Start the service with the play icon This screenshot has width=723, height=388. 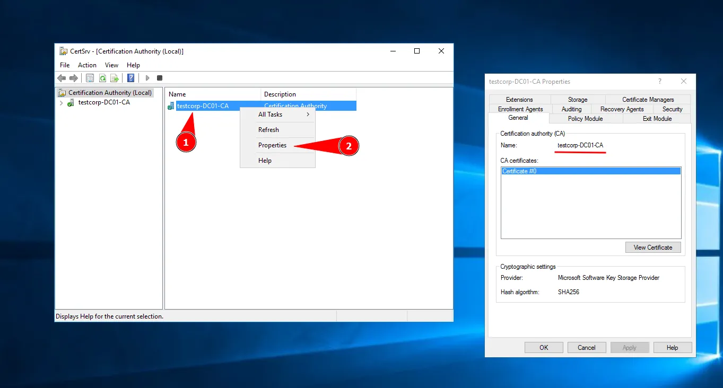coord(147,78)
